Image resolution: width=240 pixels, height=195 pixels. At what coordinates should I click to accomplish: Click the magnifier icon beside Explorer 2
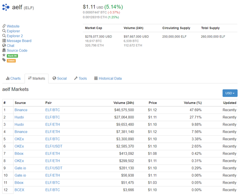4,36
